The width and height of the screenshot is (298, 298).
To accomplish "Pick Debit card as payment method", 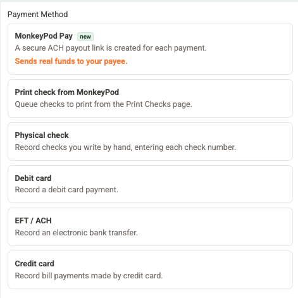I will point(150,184).
